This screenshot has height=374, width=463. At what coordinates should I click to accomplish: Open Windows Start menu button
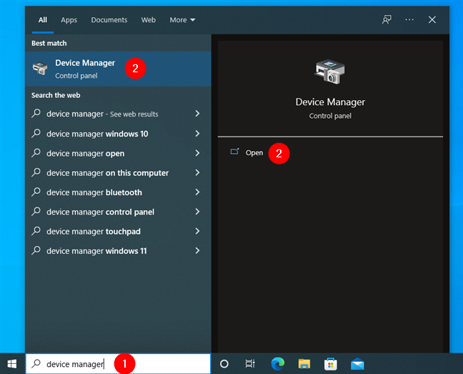12,364
